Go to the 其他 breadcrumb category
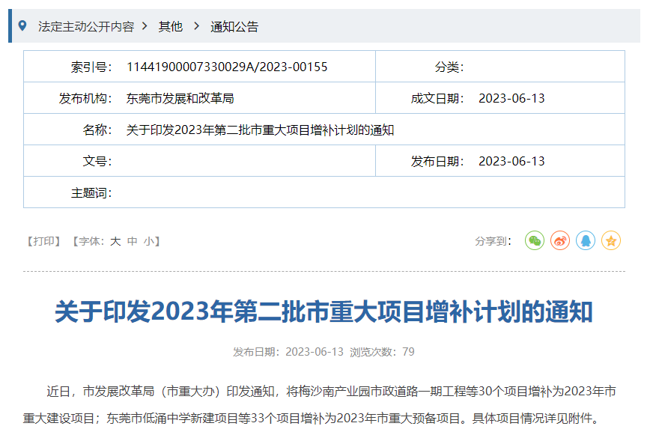650x444 pixels. click(170, 27)
